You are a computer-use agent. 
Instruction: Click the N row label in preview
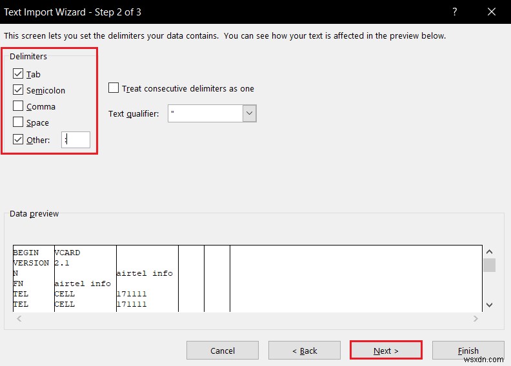point(15,273)
